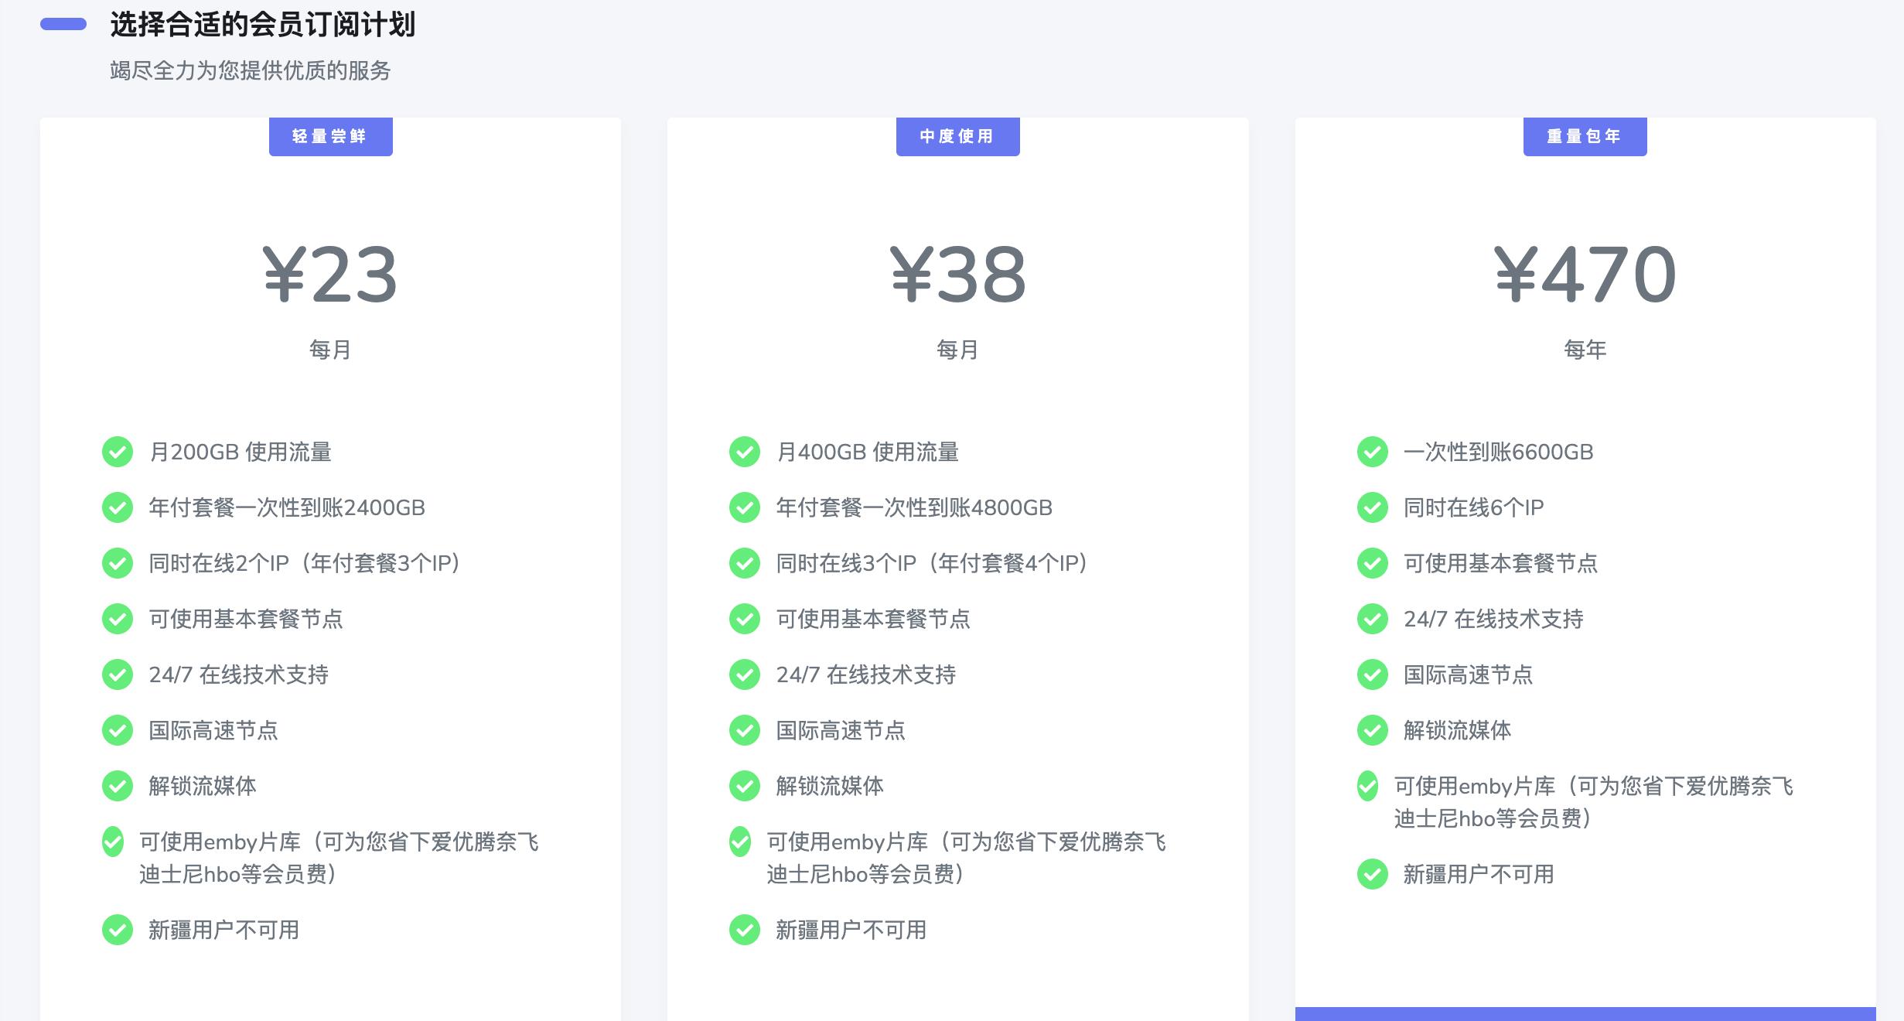Click the check icon next to 同时在线6个IP
This screenshot has height=1021, width=1904.
(x=1373, y=507)
